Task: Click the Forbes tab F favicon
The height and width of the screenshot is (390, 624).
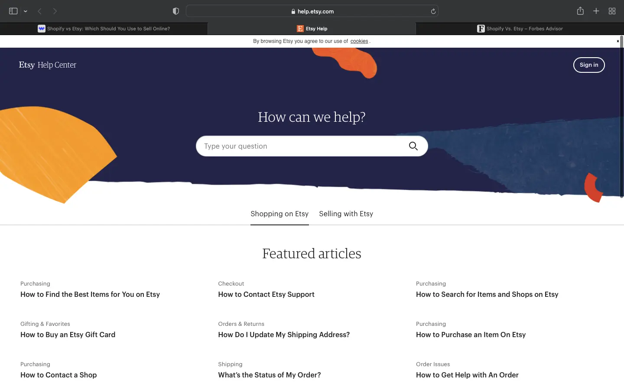Action: point(481,29)
